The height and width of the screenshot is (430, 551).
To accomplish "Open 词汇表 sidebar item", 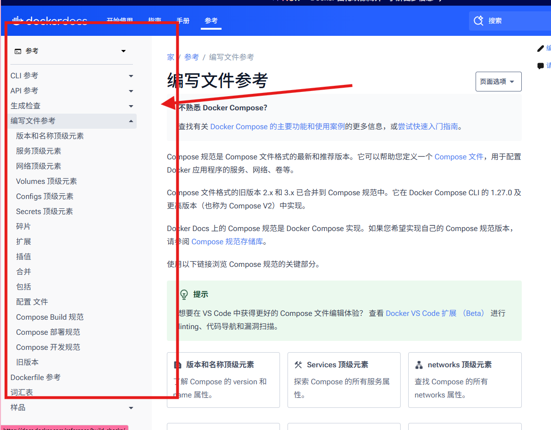I will pyautogui.click(x=22, y=392).
